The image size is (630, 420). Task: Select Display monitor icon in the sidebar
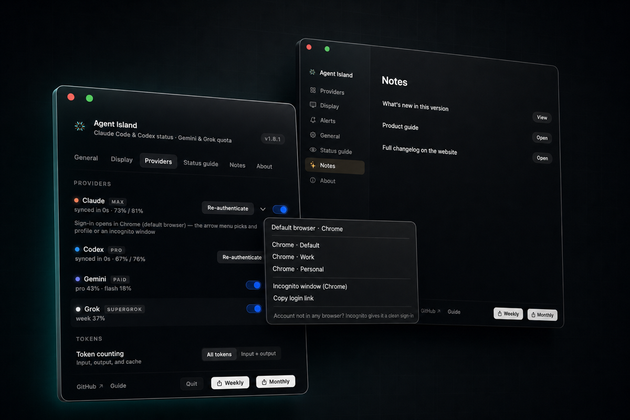[x=313, y=104]
